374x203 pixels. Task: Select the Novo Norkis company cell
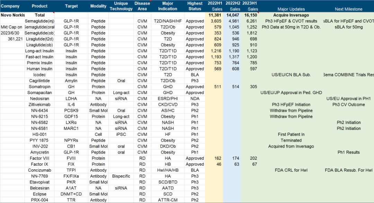click(x=13, y=15)
